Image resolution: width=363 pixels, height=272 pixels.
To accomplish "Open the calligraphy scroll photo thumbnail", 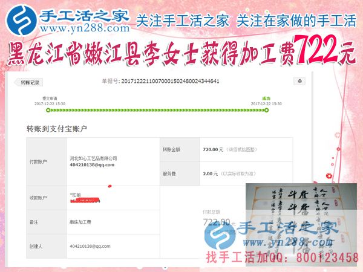I will point(301,225).
